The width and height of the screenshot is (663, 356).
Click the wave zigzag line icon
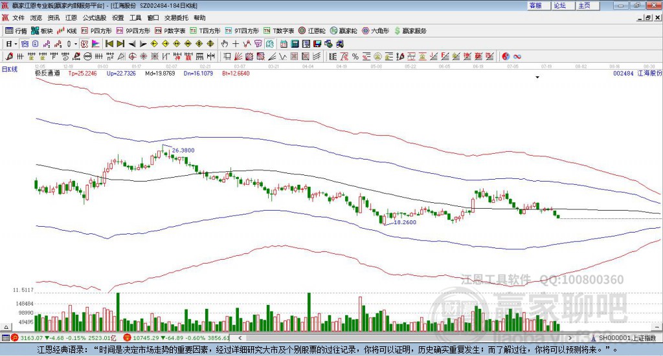[282, 56]
